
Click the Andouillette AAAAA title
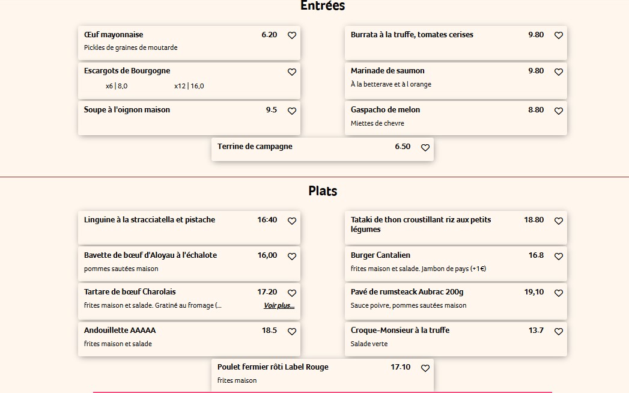tap(120, 331)
